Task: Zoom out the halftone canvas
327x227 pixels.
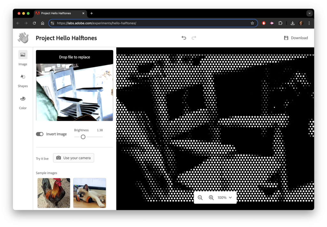Action: [x=200, y=197]
